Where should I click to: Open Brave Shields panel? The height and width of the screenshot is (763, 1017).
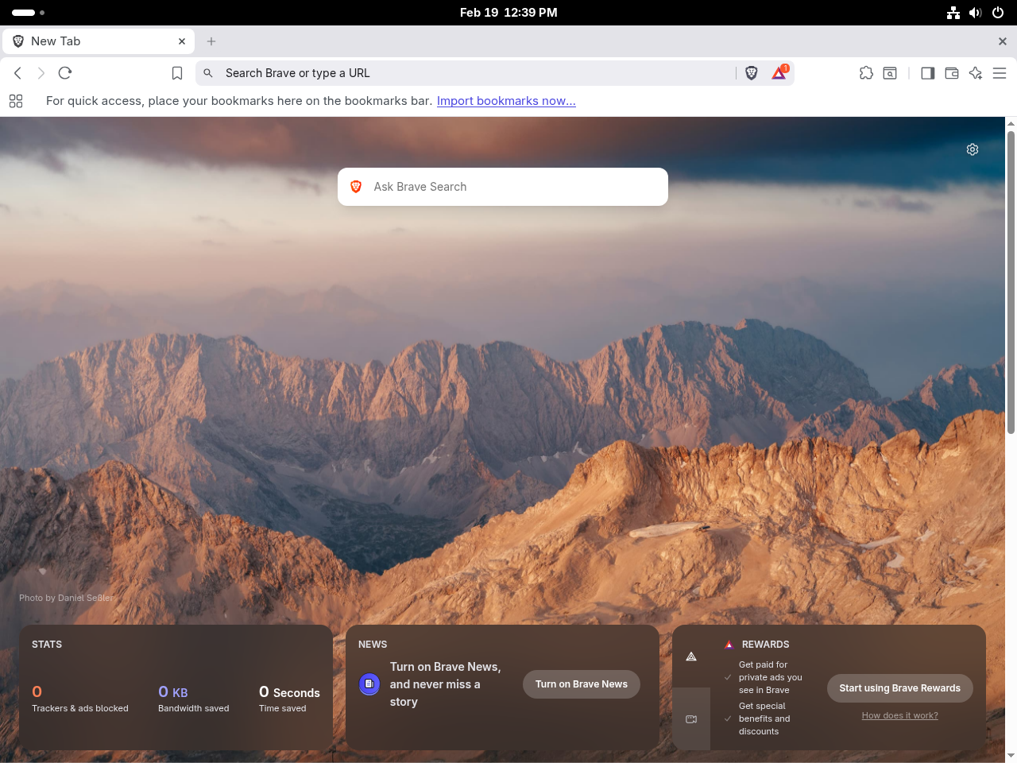click(x=751, y=72)
